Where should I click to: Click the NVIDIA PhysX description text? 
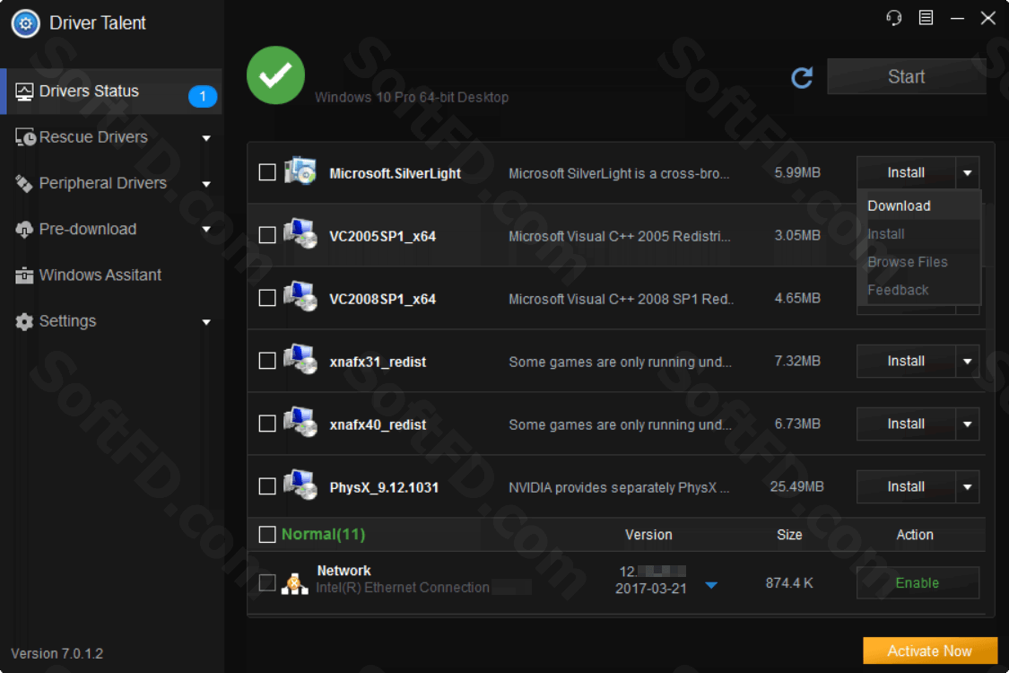619,487
